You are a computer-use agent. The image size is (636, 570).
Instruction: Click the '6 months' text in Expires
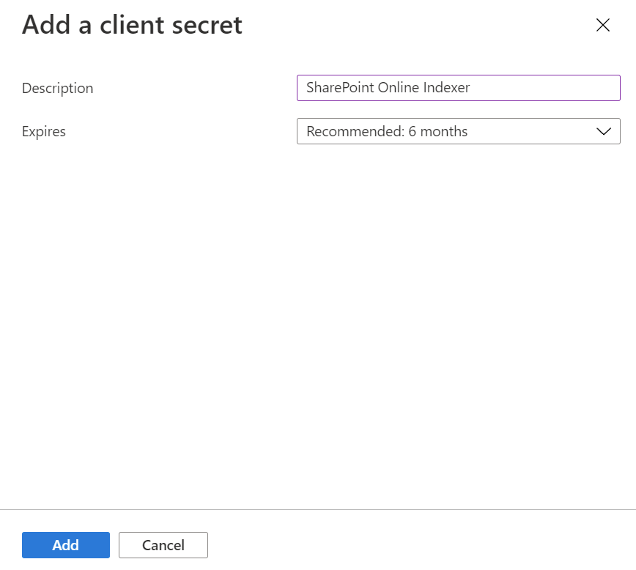pos(437,131)
